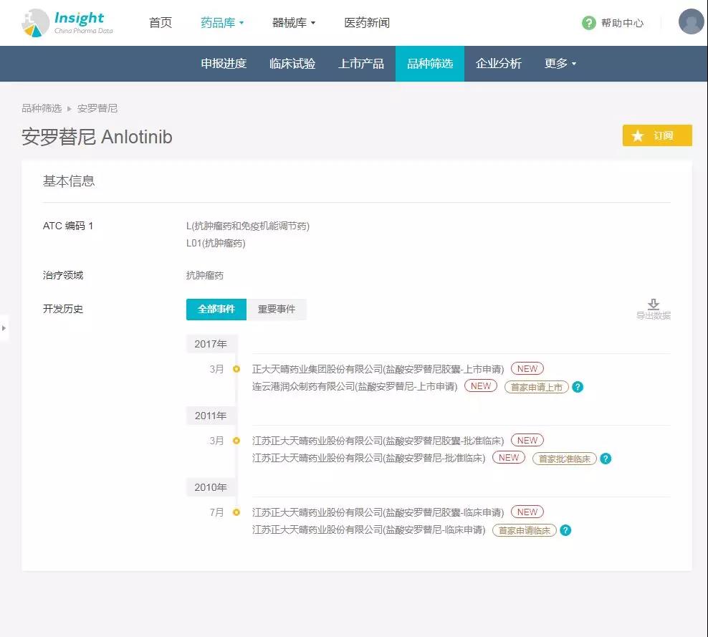708x637 pixels.
Task: Open the 临床试验 tab
Action: [292, 64]
